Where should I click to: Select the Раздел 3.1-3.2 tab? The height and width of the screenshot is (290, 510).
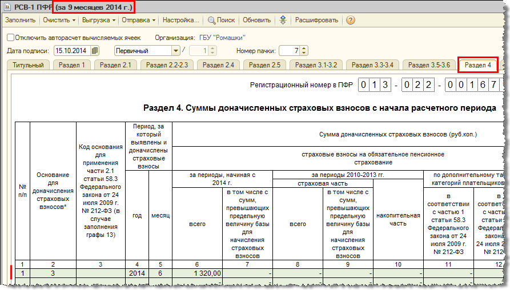(316, 65)
